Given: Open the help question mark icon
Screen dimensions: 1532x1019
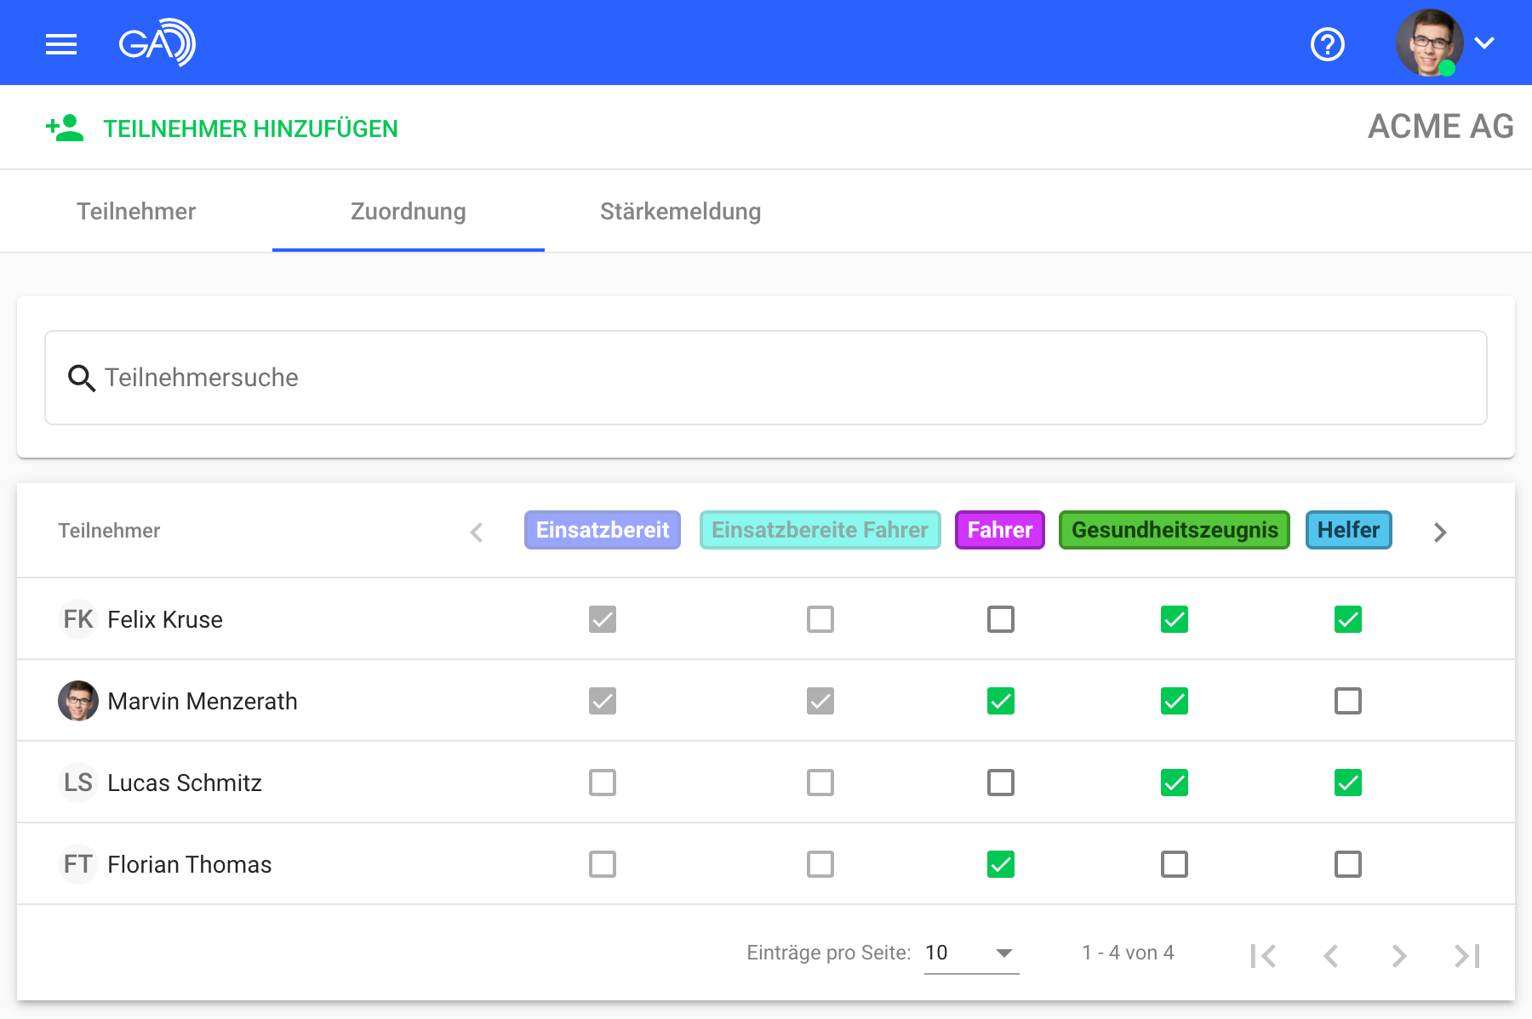Looking at the screenshot, I should point(1327,44).
